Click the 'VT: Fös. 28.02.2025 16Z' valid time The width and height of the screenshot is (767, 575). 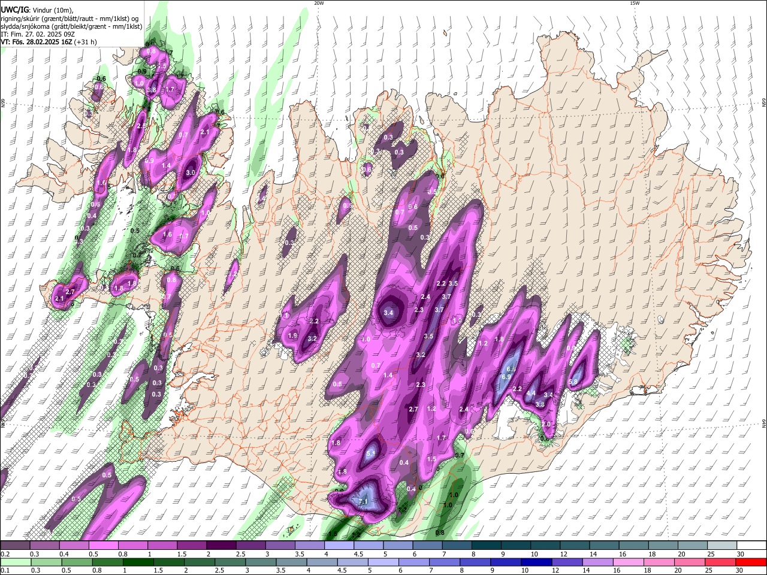pos(37,42)
